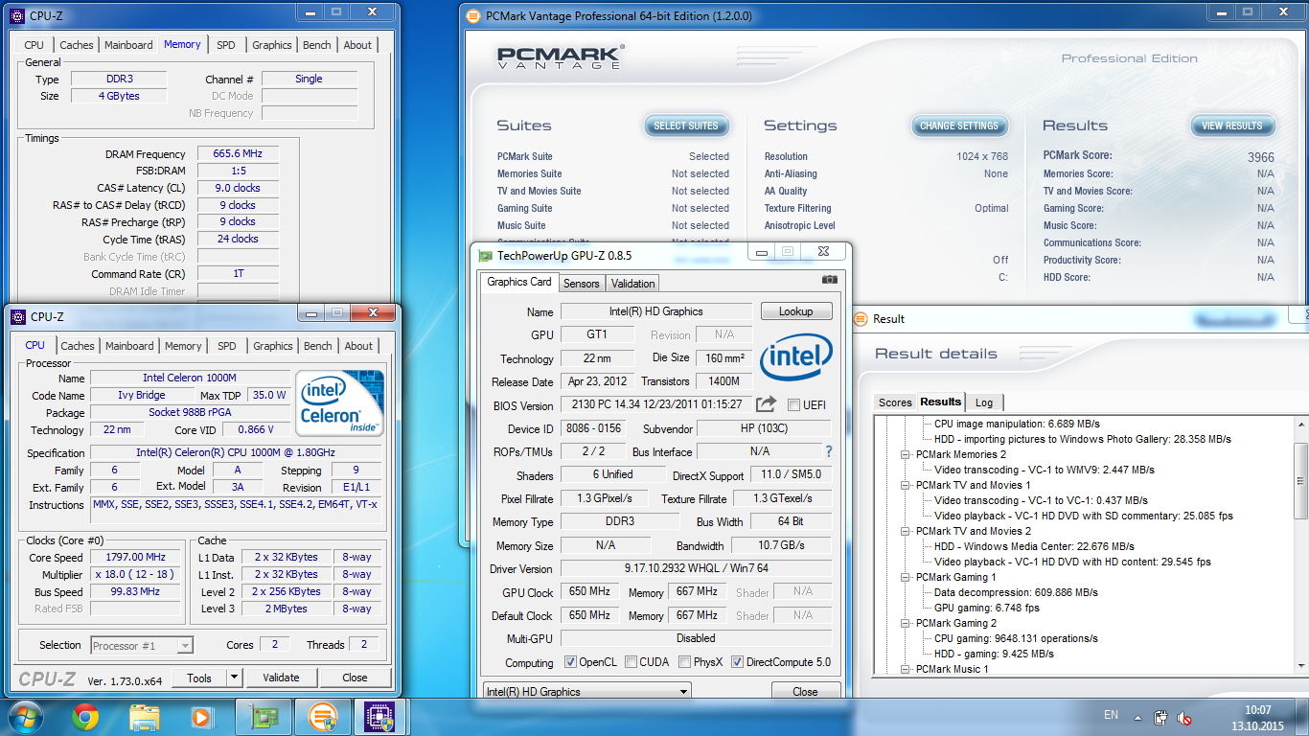Open the Processor #1 selection dropdown
This screenshot has height=736, width=1309.
[x=142, y=646]
